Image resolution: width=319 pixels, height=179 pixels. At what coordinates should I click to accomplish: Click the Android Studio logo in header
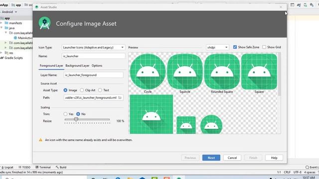44,23
